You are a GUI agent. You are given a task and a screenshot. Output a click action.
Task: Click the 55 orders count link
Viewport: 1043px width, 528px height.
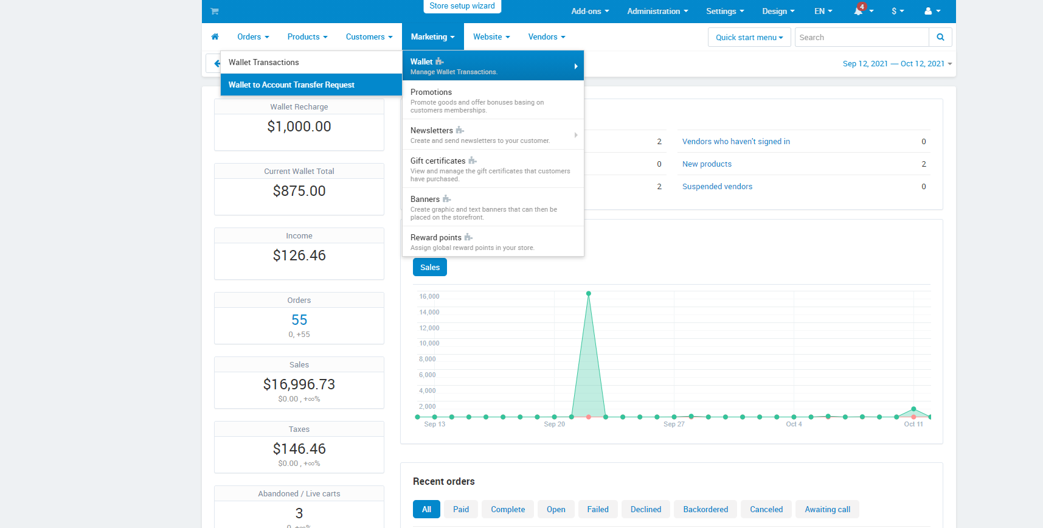click(x=299, y=320)
